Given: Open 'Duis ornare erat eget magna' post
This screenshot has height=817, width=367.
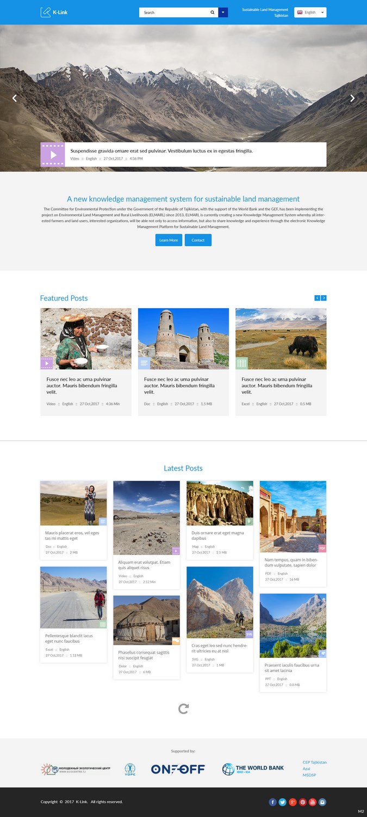Looking at the screenshot, I should coord(217,535).
